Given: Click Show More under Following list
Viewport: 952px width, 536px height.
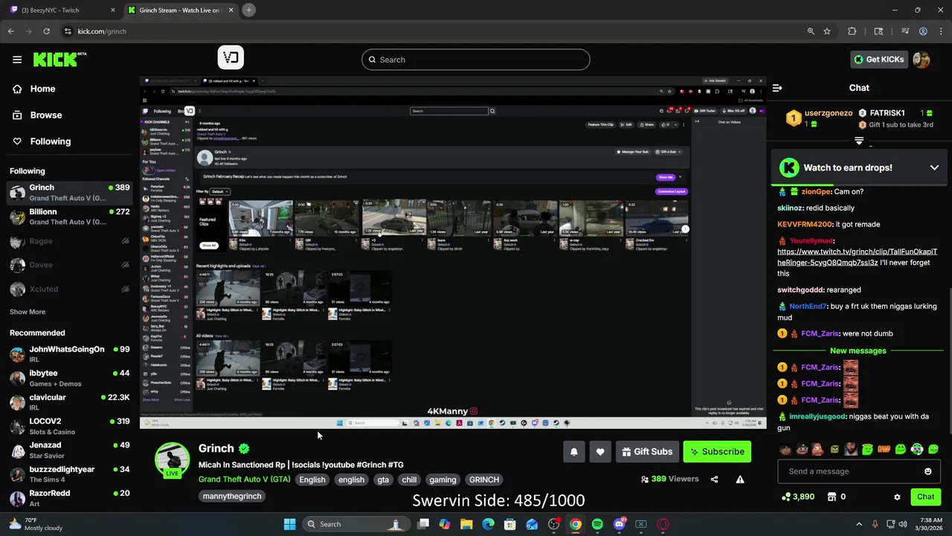Looking at the screenshot, I should tap(28, 312).
